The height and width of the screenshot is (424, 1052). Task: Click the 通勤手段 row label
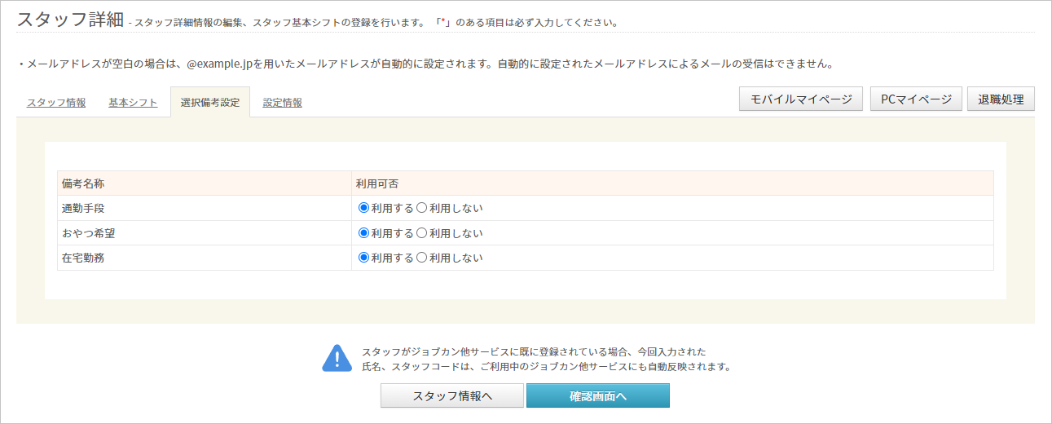[x=83, y=209]
